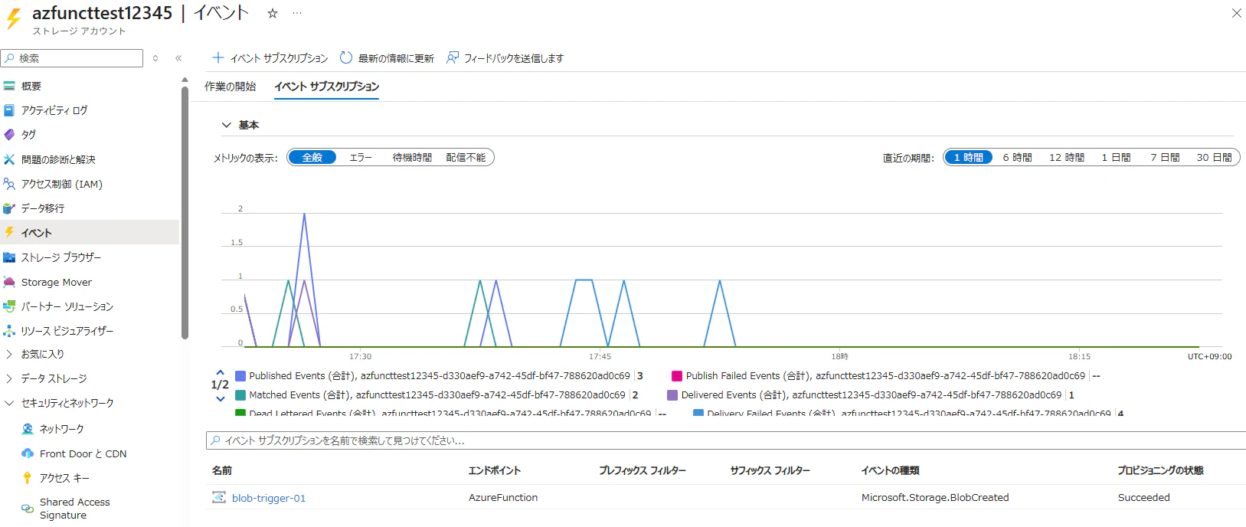Set the period to 1 時間

[x=969, y=158]
